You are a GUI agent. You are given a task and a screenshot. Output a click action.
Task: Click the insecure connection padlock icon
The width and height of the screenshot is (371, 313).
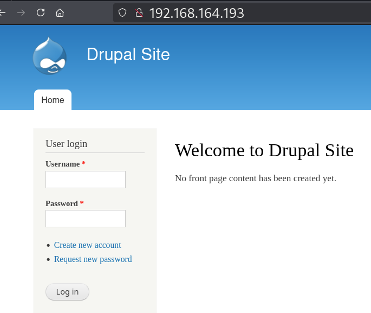click(x=139, y=12)
